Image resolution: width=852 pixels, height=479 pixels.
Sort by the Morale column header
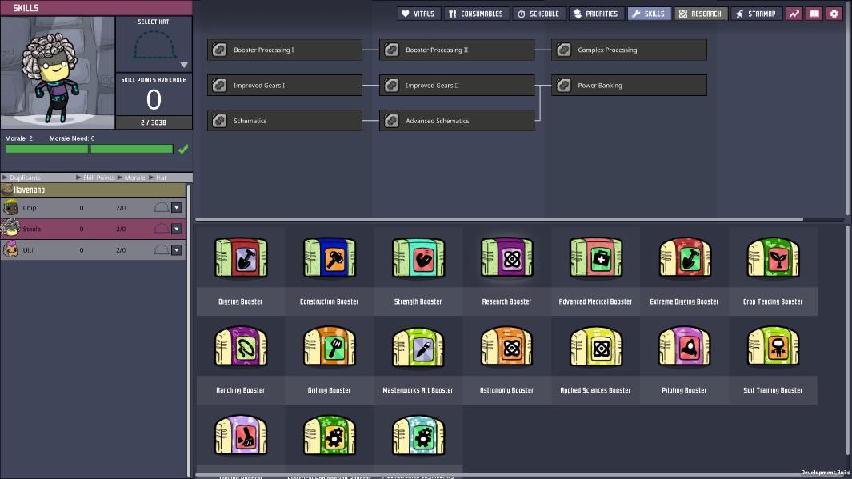point(131,178)
